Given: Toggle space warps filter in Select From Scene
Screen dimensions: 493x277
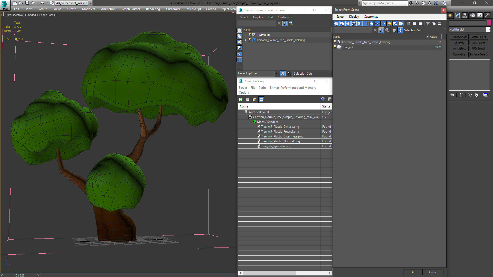Looking at the screenshot, I should (x=366, y=24).
